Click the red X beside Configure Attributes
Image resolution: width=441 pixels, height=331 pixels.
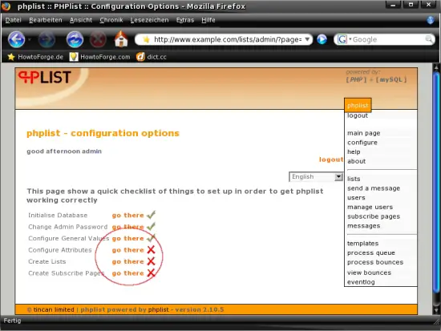pyautogui.click(x=151, y=249)
